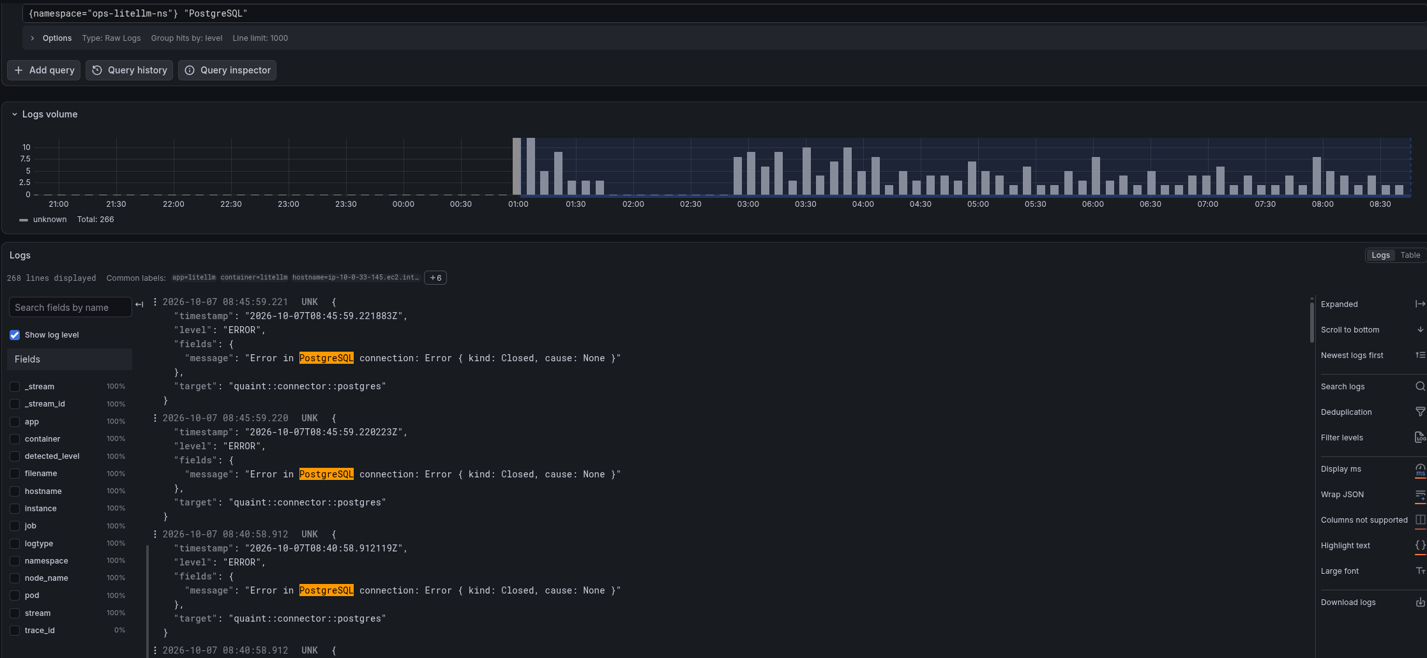Click the Fields section header
This screenshot has width=1427, height=658.
[70, 359]
